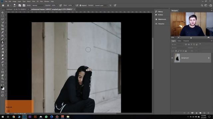Select the Horizontal Type tool
This screenshot has width=213, height=119.
point(2,65)
